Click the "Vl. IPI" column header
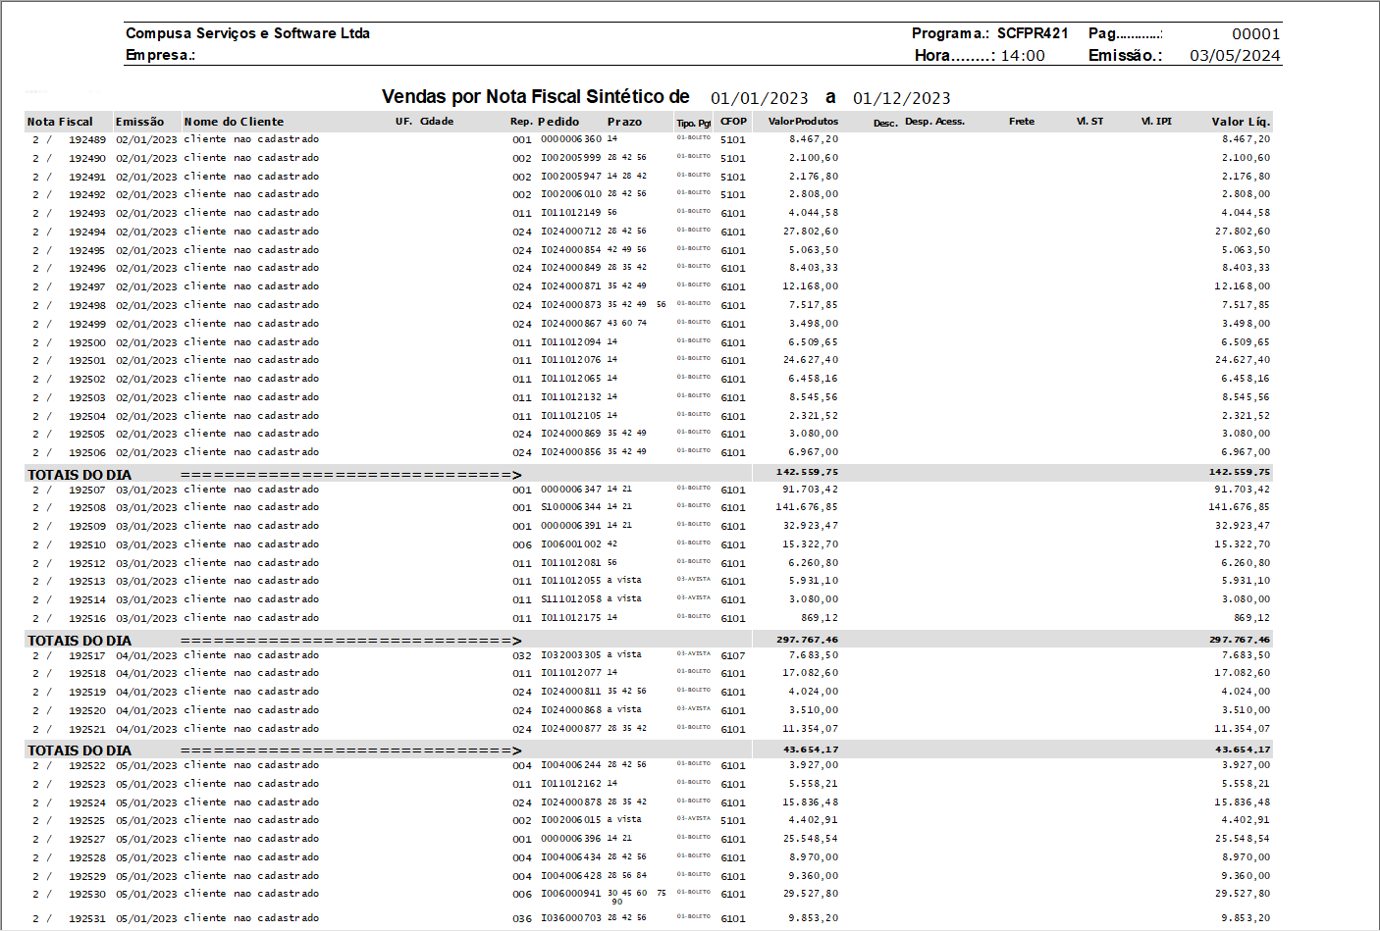 [1156, 122]
